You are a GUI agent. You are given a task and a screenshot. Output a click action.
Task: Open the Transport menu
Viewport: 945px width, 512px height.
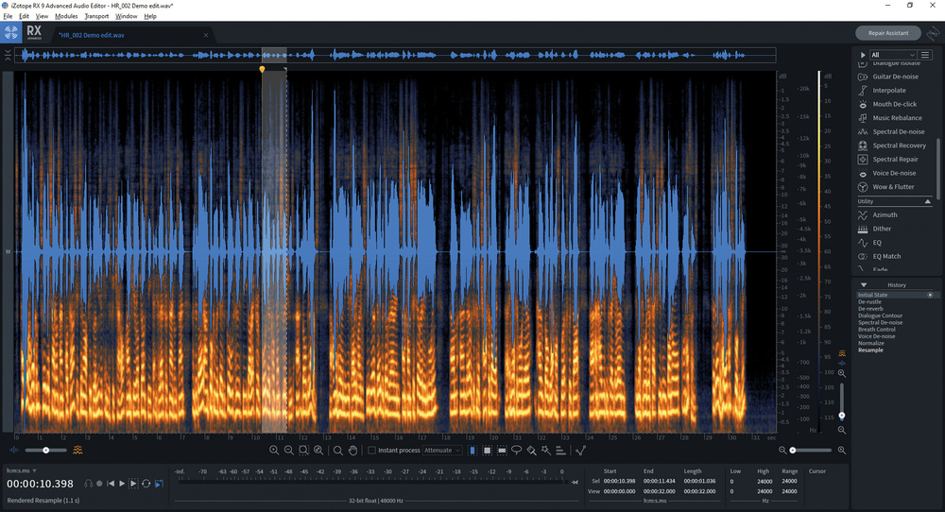pos(96,16)
